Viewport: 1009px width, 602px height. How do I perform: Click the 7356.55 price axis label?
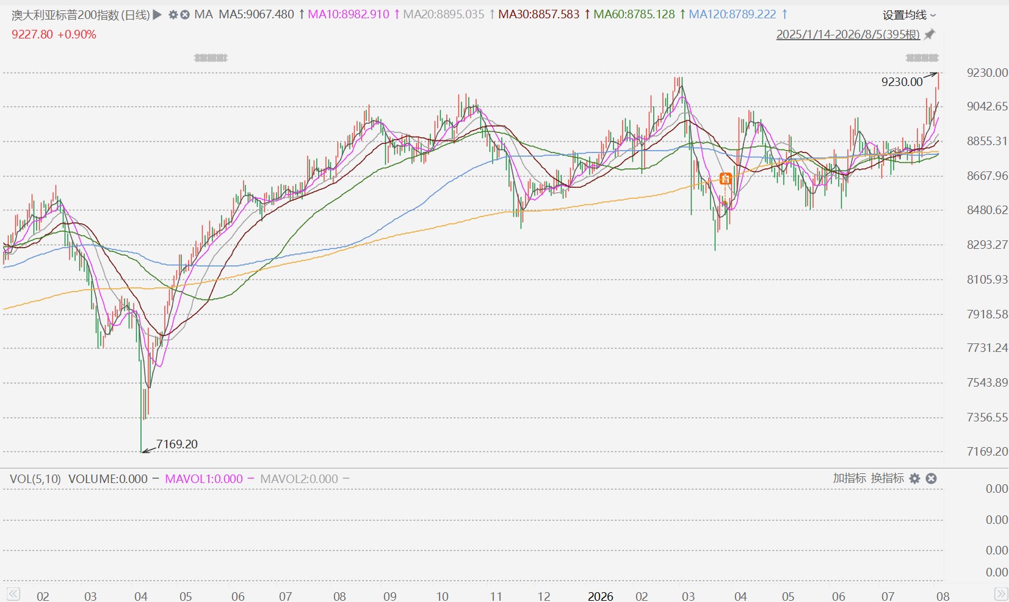(x=988, y=418)
